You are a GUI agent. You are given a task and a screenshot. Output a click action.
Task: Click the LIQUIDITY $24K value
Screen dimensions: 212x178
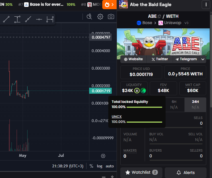pyautogui.click(x=127, y=91)
